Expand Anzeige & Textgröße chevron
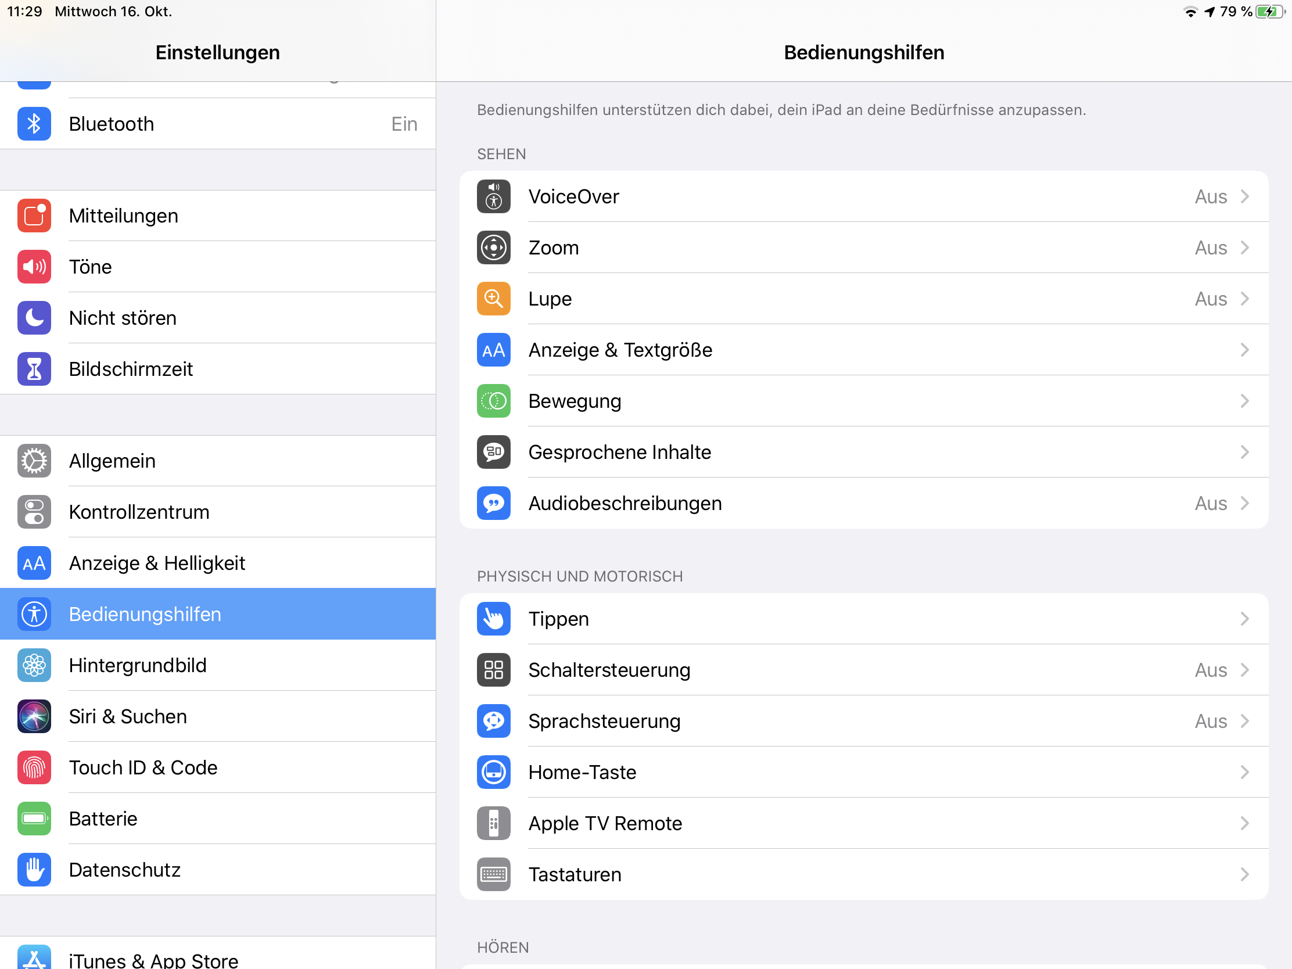Screen dimensions: 1292x969 pos(1245,350)
